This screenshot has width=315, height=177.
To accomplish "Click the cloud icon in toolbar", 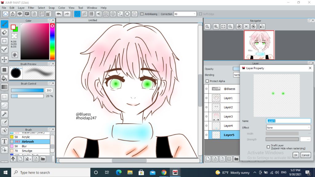I will pos(6,14).
